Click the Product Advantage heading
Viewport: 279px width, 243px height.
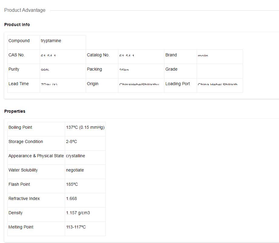click(x=25, y=10)
